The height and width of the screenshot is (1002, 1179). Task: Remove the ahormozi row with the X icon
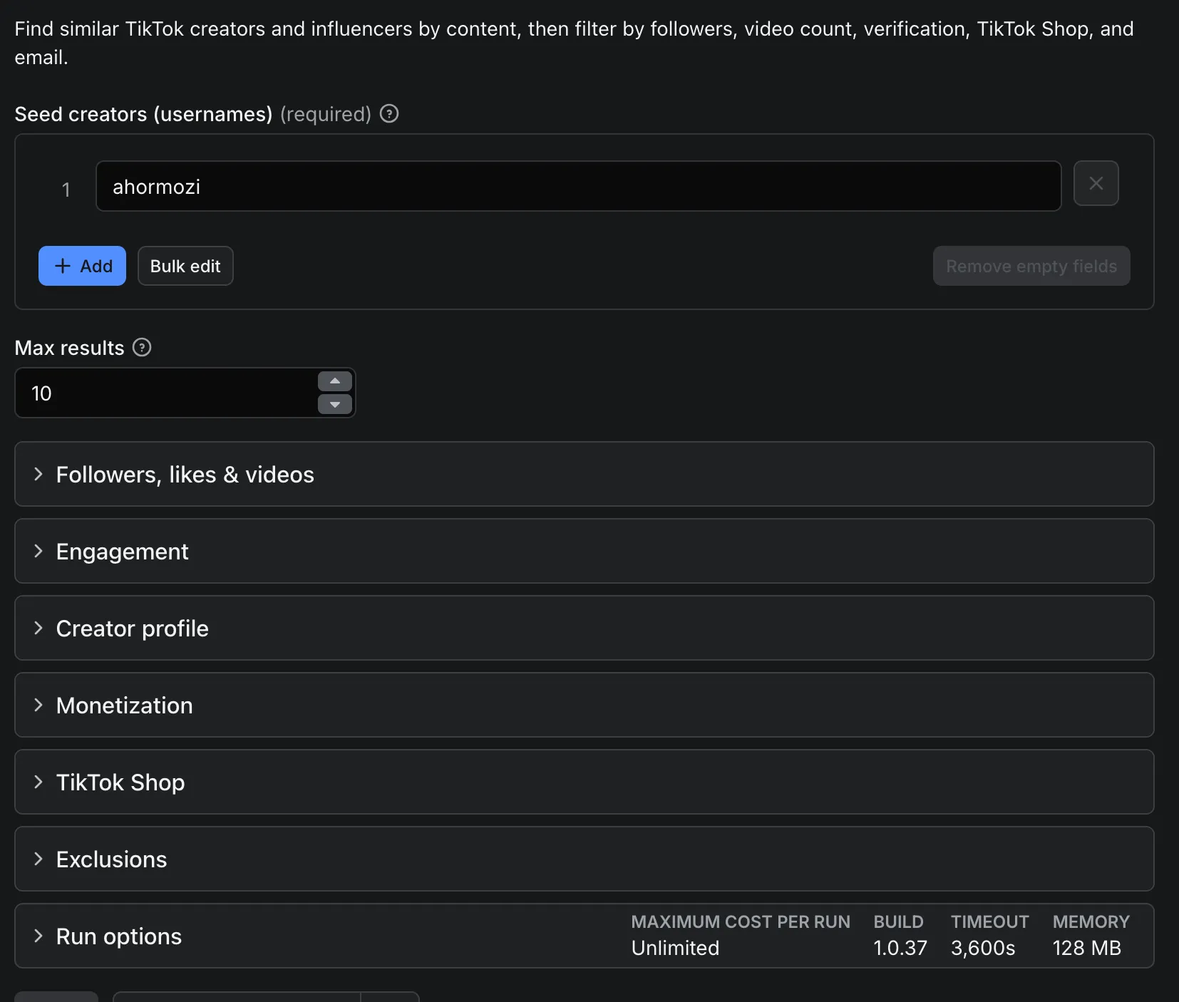point(1096,183)
